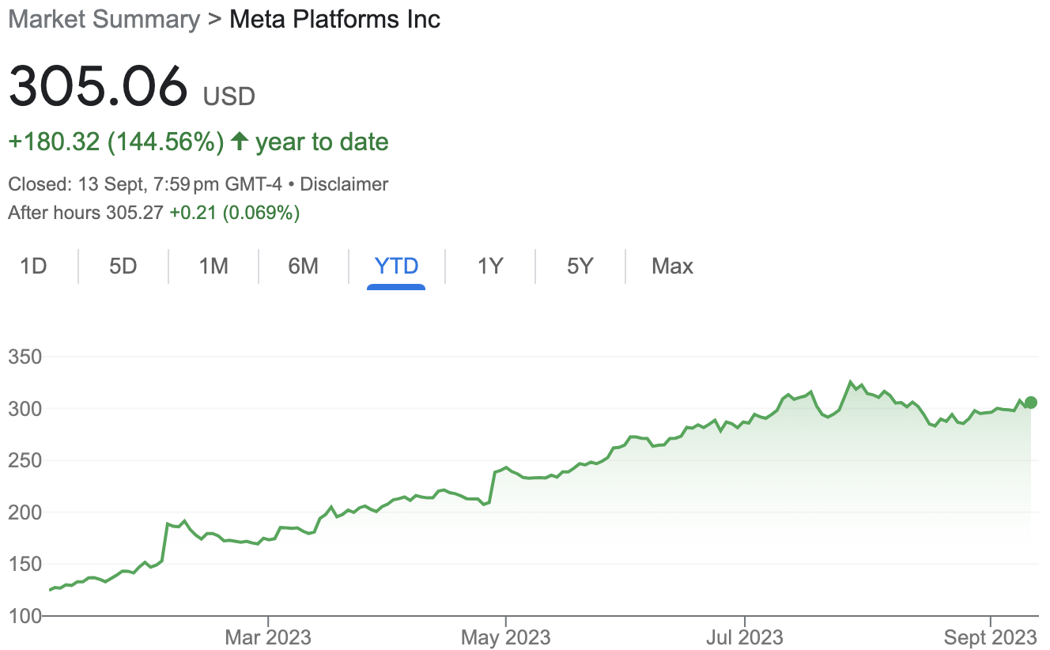Choose the 5Y time range tab

pos(580,266)
